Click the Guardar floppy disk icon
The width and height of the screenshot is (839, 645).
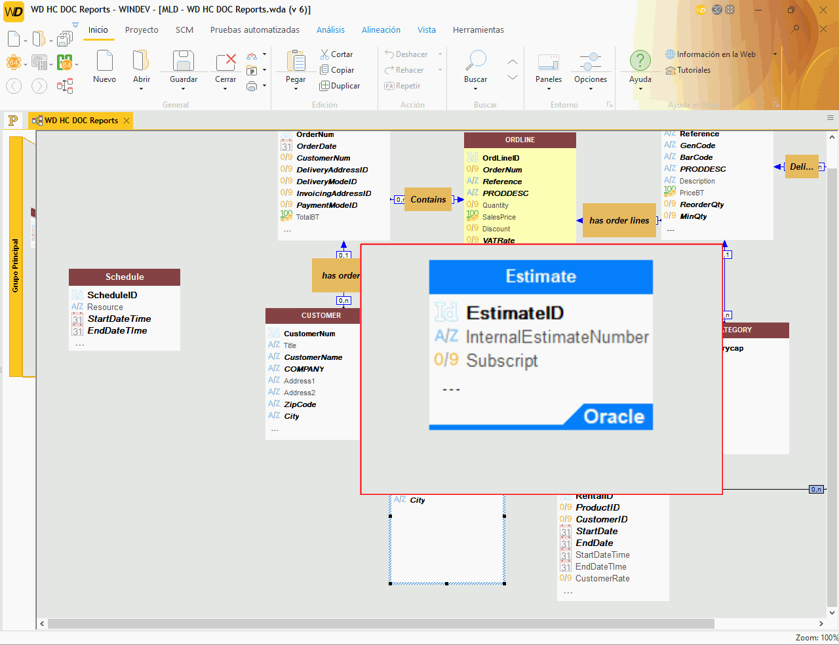click(184, 60)
